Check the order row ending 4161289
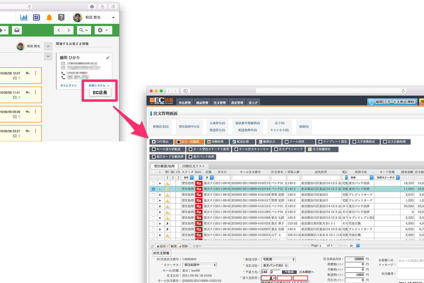Viewport: 424px width, 283px height. coord(153,212)
